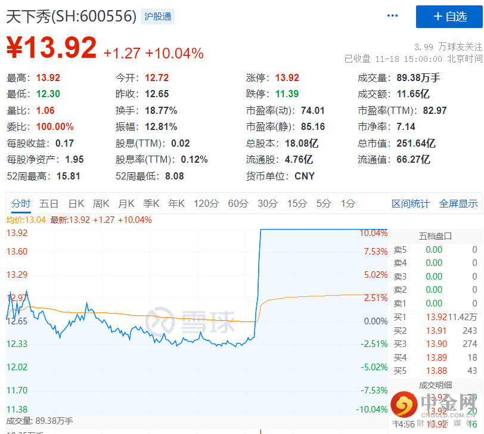This screenshot has width=484, height=434.
Task: Switch to the 月K chart tab
Action: (x=126, y=204)
